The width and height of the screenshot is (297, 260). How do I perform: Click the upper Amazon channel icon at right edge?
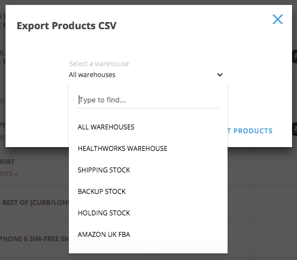pyautogui.click(x=294, y=56)
